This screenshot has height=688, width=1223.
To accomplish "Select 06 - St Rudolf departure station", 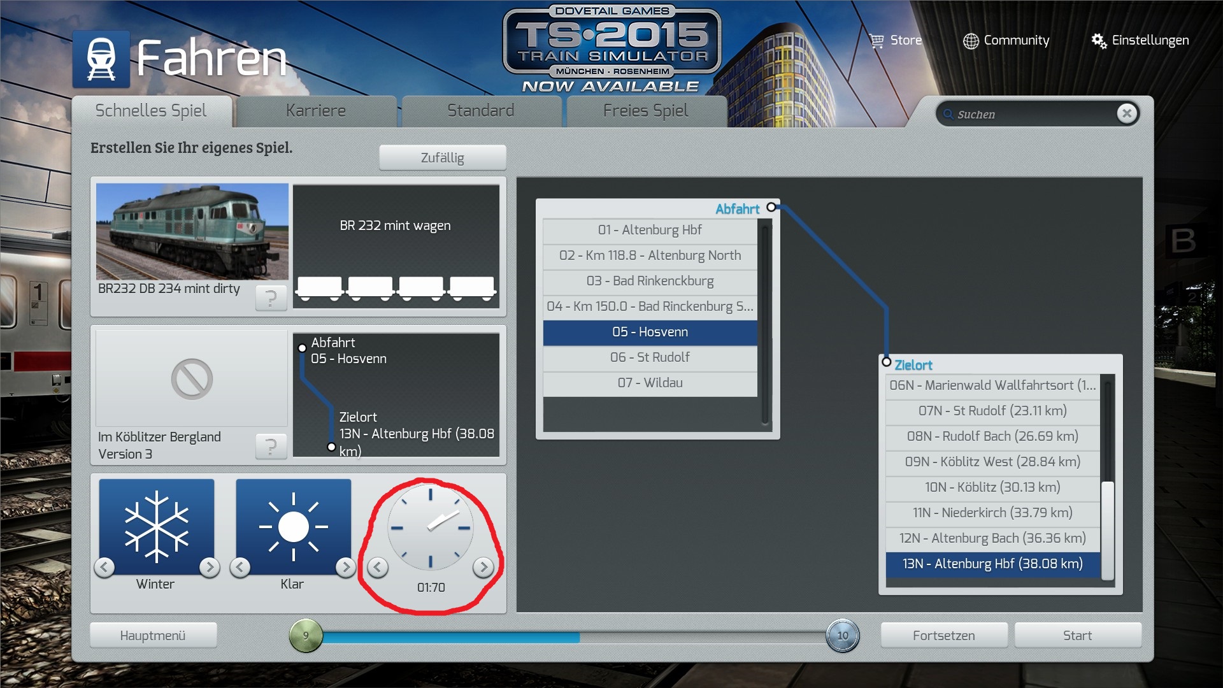I will [x=650, y=357].
